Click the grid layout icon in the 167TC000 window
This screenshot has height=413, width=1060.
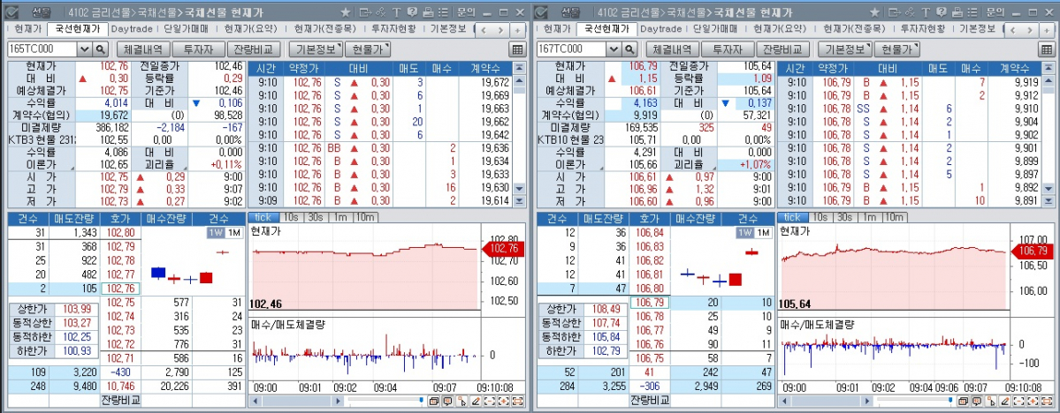coord(1046,49)
